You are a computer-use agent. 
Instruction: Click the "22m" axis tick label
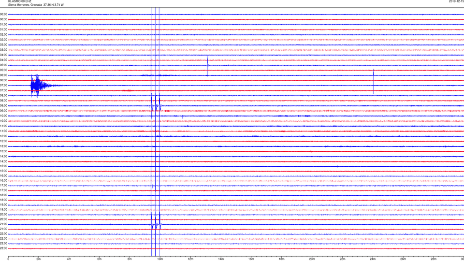coord(342,259)
